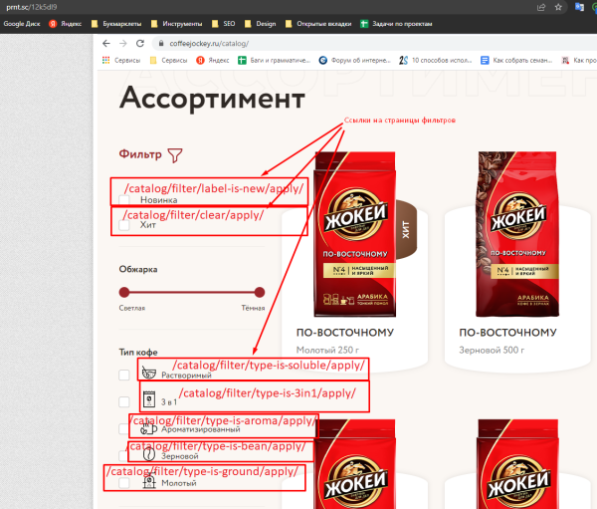The image size is (597, 509).
Task: Tick the Новинка checkbox
Action: [x=124, y=200]
